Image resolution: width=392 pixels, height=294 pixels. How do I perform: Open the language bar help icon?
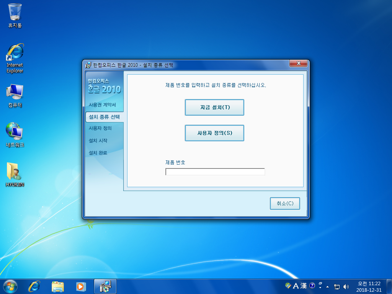tap(312, 286)
